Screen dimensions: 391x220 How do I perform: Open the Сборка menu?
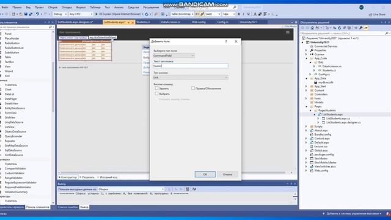(x=53, y=7)
